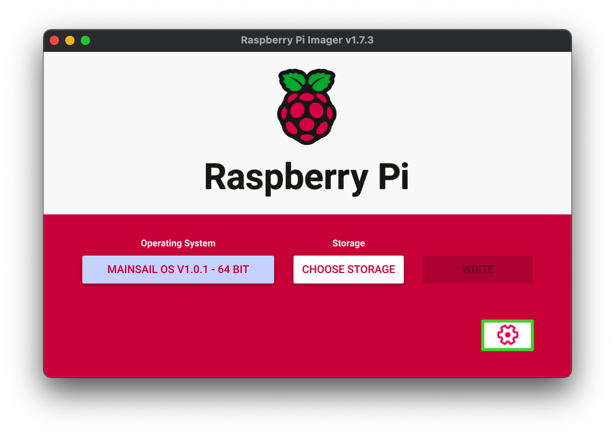615x435 pixels.
Task: Click the Raspberry Pi logo image
Action: (x=307, y=107)
